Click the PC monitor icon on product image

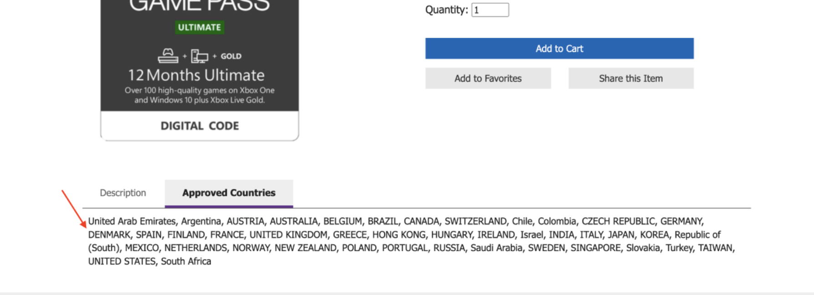tap(199, 56)
